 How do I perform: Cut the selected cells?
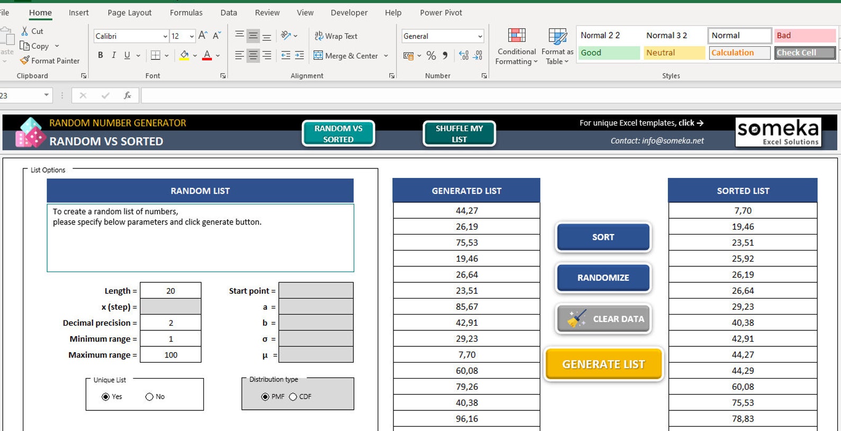[x=32, y=31]
